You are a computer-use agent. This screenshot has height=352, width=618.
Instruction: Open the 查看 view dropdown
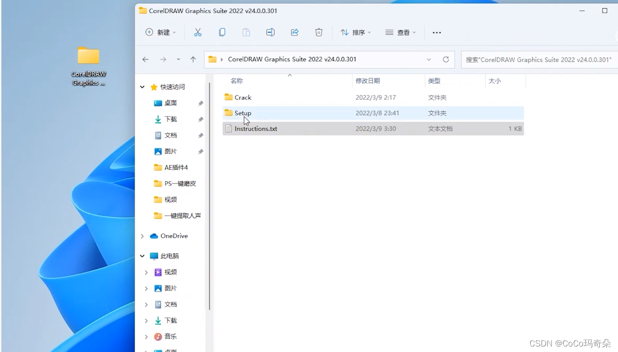pyautogui.click(x=400, y=32)
